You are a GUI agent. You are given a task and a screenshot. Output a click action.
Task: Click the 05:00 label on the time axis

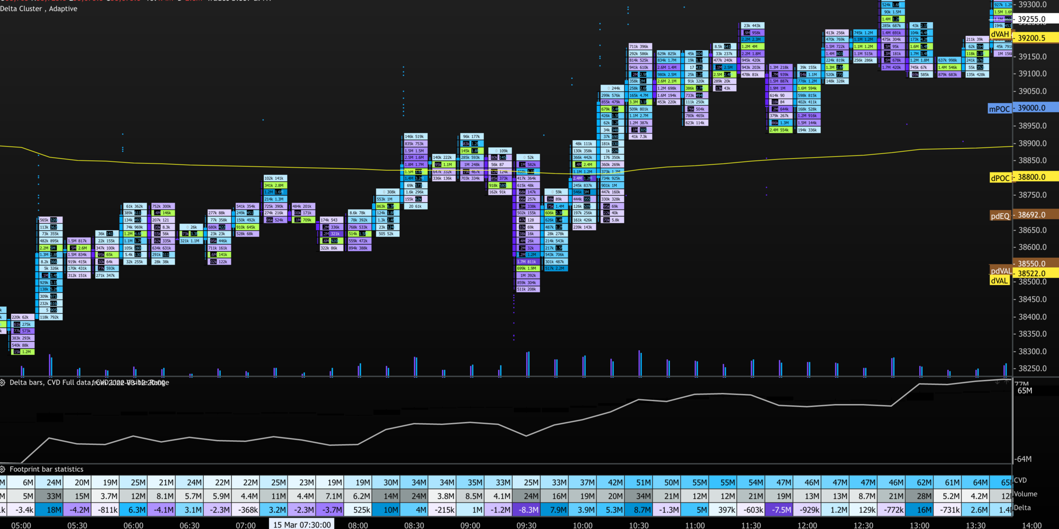click(22, 524)
